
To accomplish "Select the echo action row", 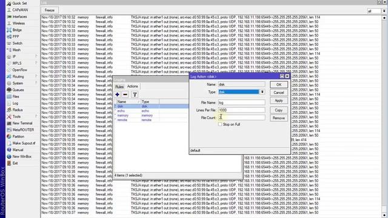I will 151,111.
